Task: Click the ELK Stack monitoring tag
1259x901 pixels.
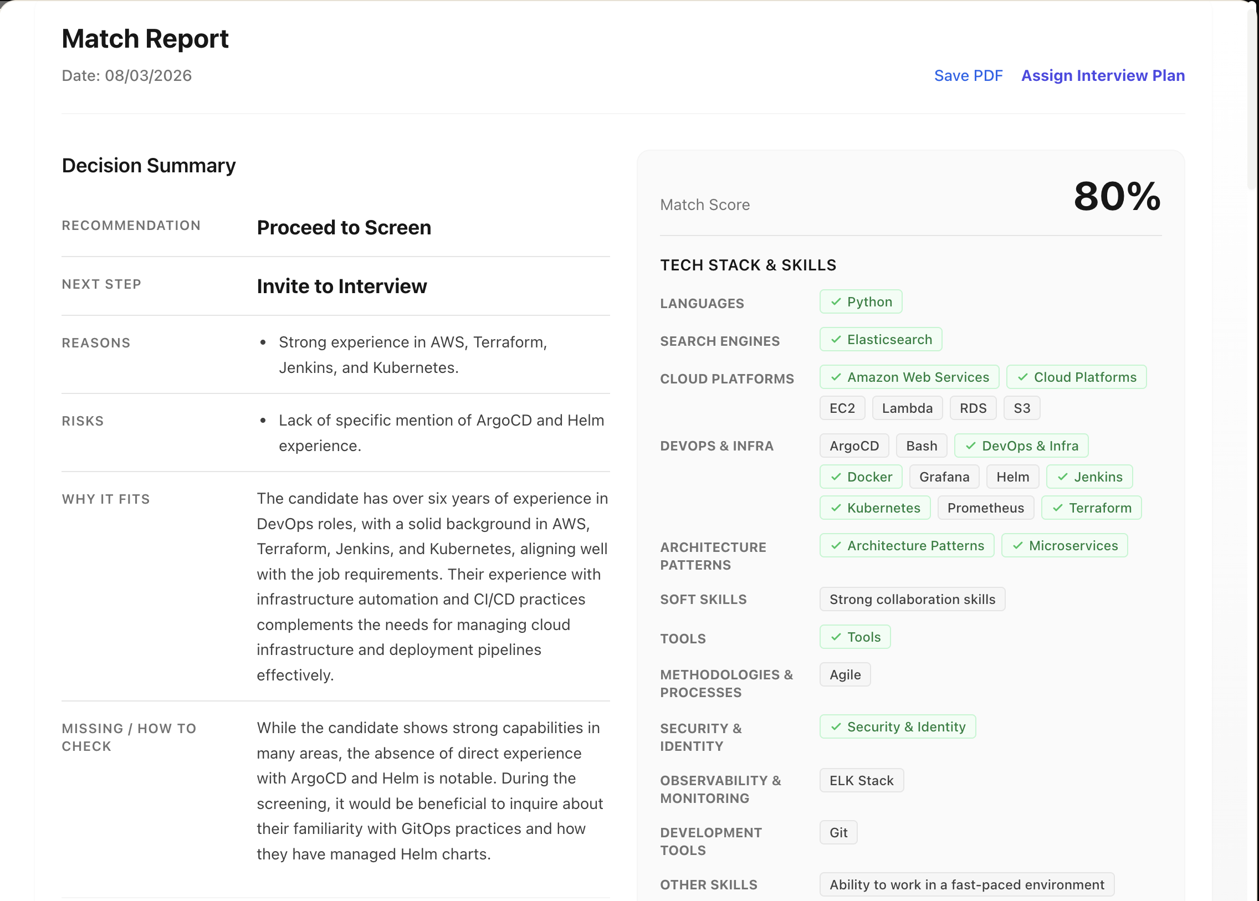Action: click(x=861, y=780)
